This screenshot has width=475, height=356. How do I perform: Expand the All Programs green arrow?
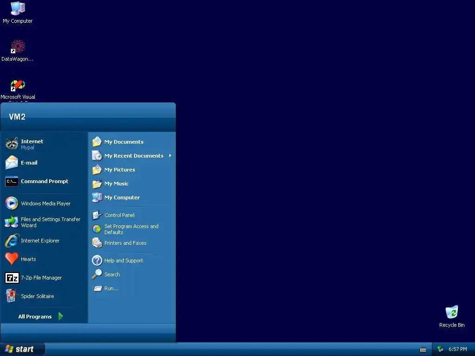point(61,316)
